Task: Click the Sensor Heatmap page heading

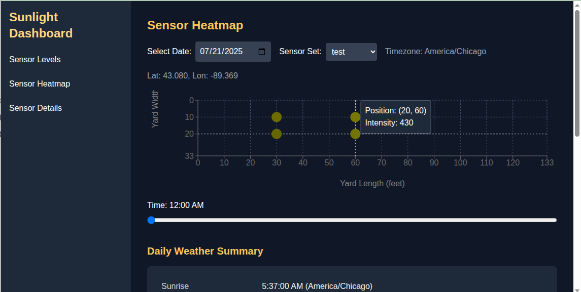Action: click(195, 25)
